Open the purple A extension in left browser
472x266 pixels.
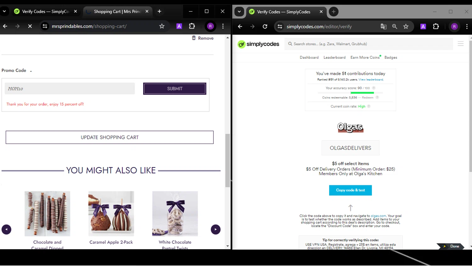pyautogui.click(x=179, y=26)
